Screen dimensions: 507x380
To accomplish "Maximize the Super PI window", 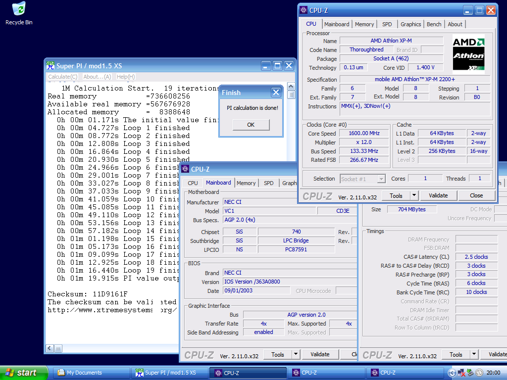I will (277, 66).
